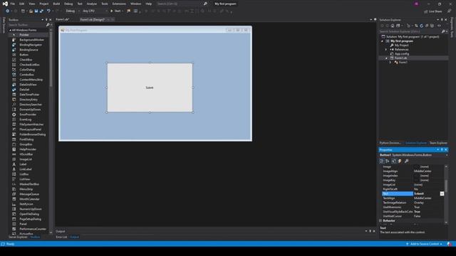This screenshot has width=456, height=256.
Task: Click the Events lightning icon in Properties
Action: [x=400, y=161]
